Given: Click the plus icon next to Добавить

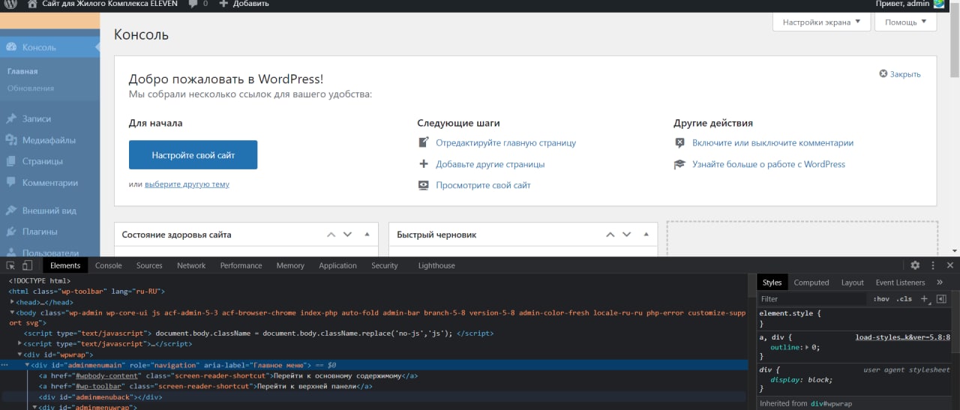Looking at the screenshot, I should [x=223, y=4].
